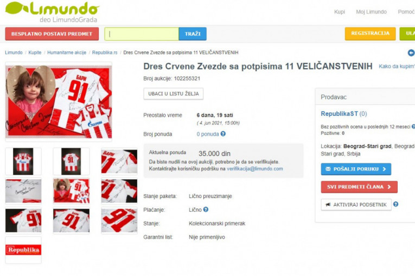Select the thumbnail of signatures on white fabric

[23, 190]
